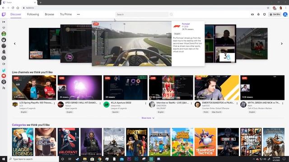The height and width of the screenshot is (162, 289).
Task: Open the three-dot more menu in navigation
Action: [78, 14]
